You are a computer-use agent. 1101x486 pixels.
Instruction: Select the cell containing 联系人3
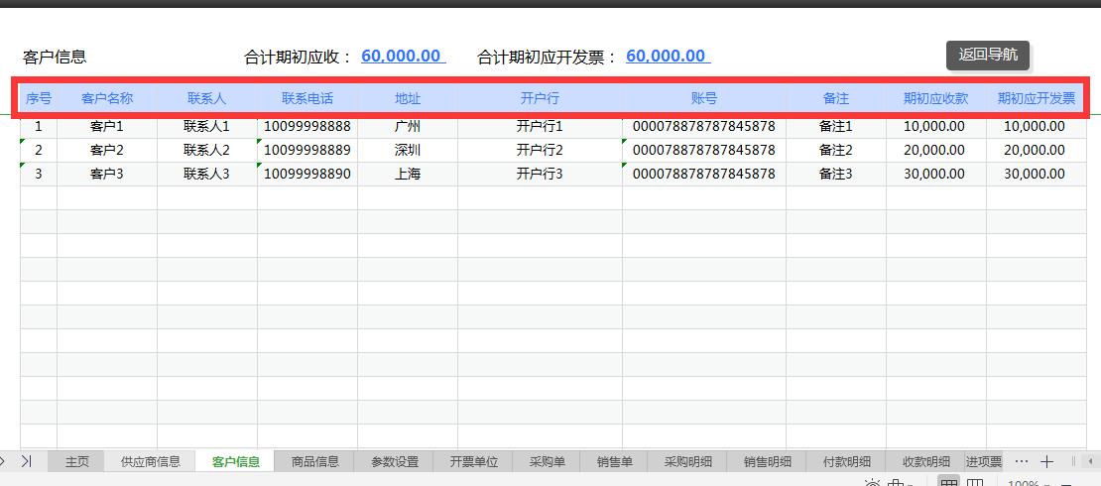(207, 175)
